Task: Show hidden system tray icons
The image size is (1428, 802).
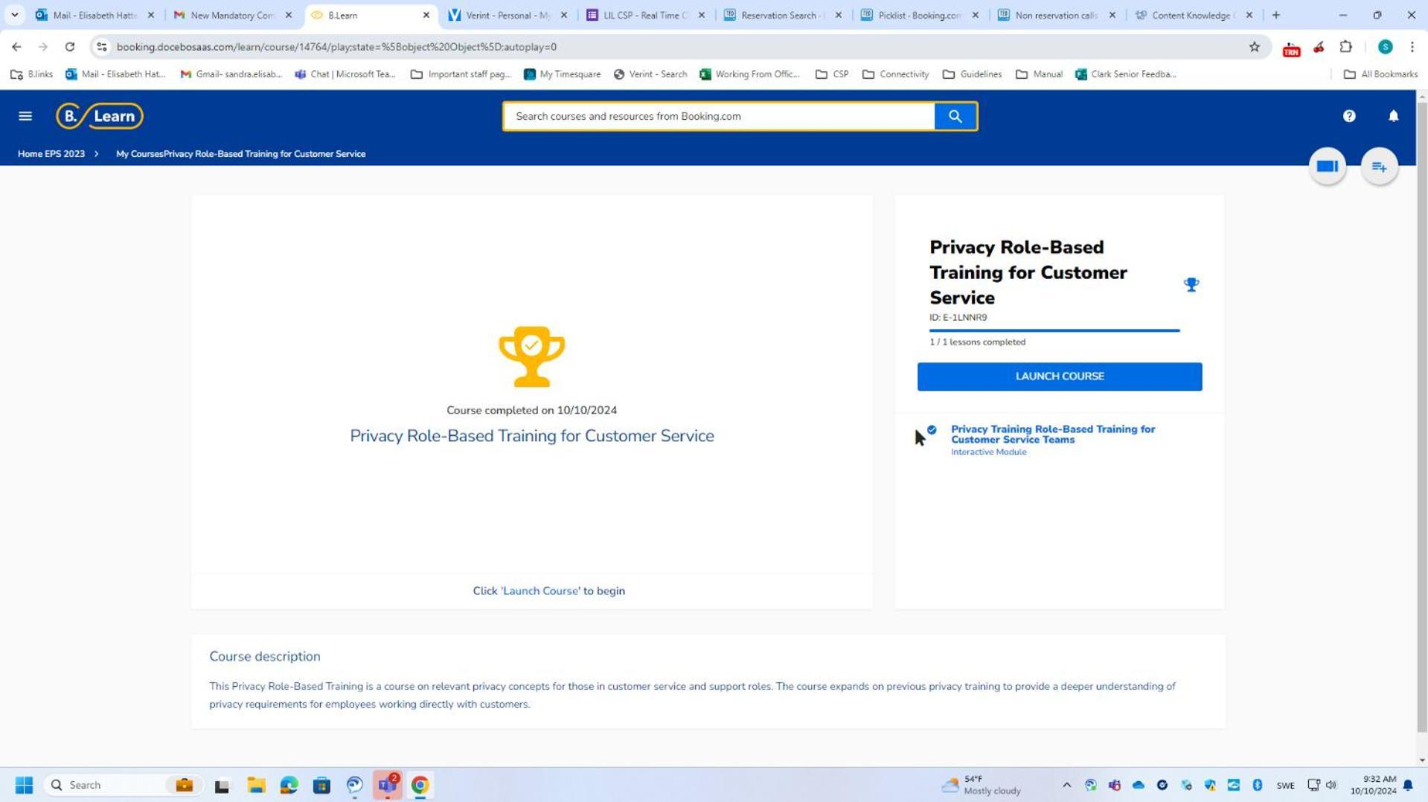Action: tap(1066, 785)
